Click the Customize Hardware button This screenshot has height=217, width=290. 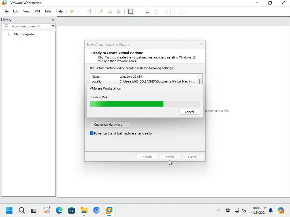tap(110, 125)
